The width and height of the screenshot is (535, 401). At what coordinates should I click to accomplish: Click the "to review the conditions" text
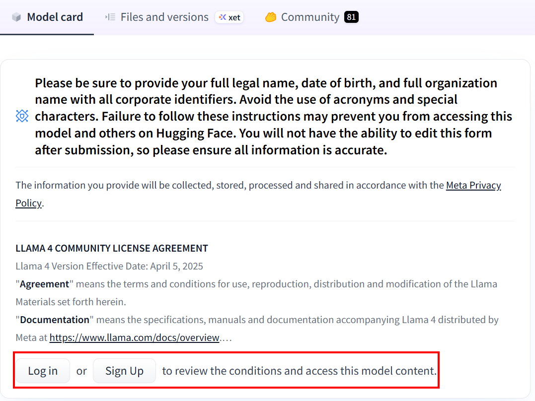(x=300, y=371)
